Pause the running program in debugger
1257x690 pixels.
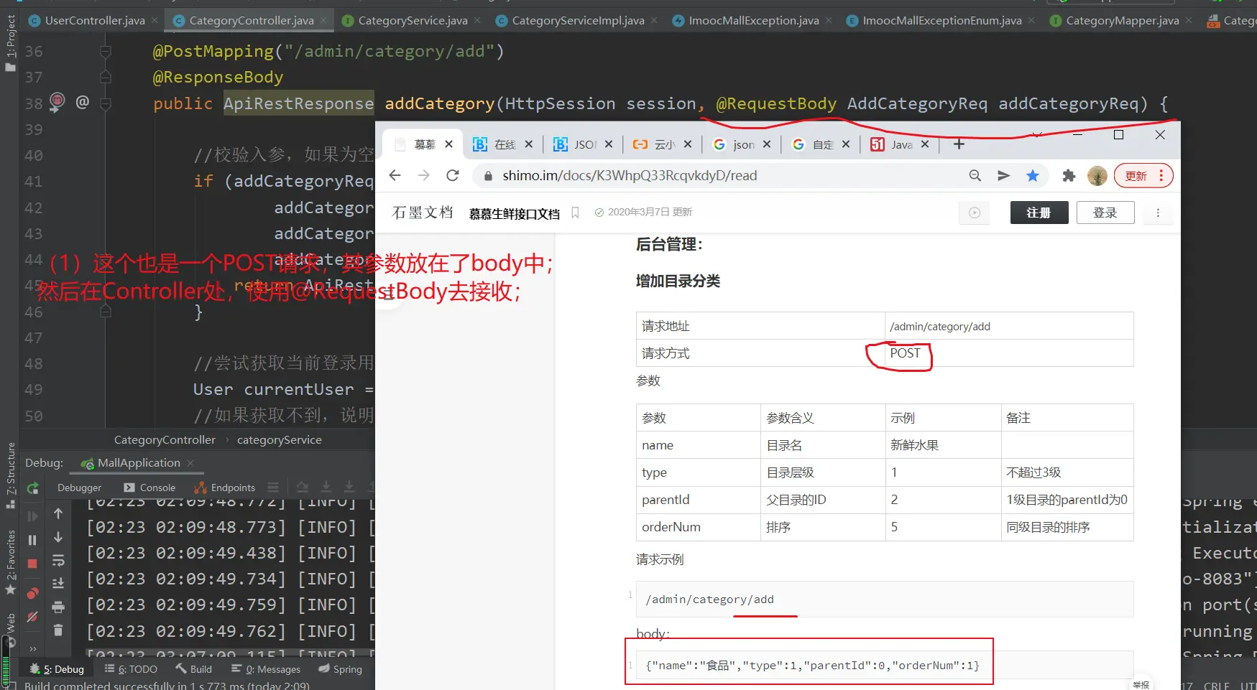pyautogui.click(x=32, y=540)
